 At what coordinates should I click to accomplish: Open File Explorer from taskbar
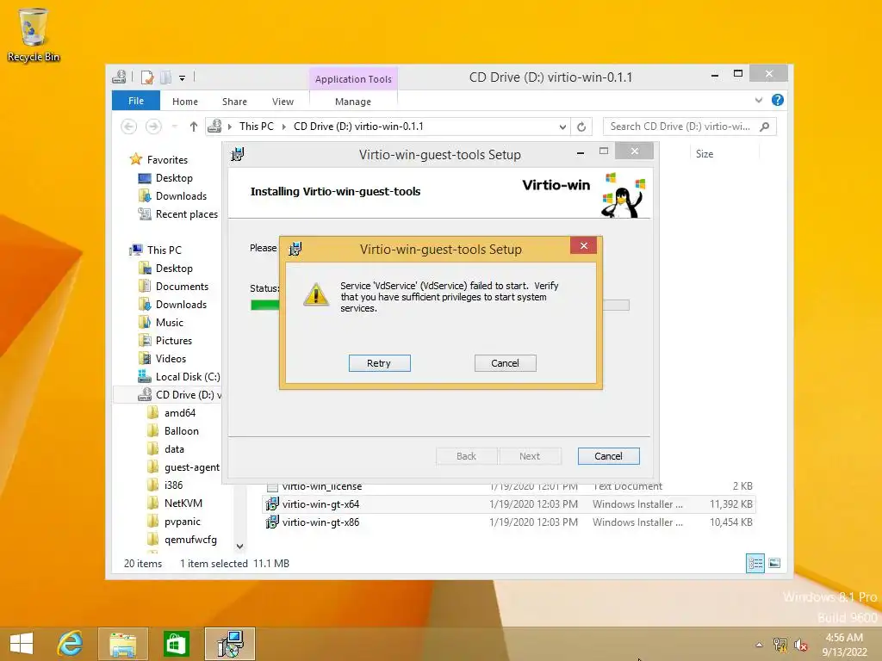122,644
